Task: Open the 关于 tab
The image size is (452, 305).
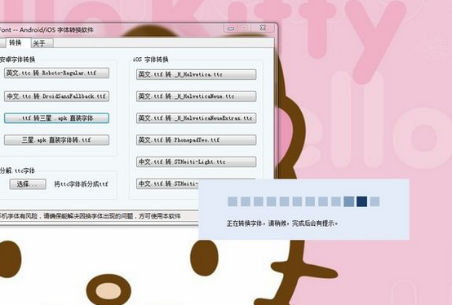Action: [x=42, y=43]
